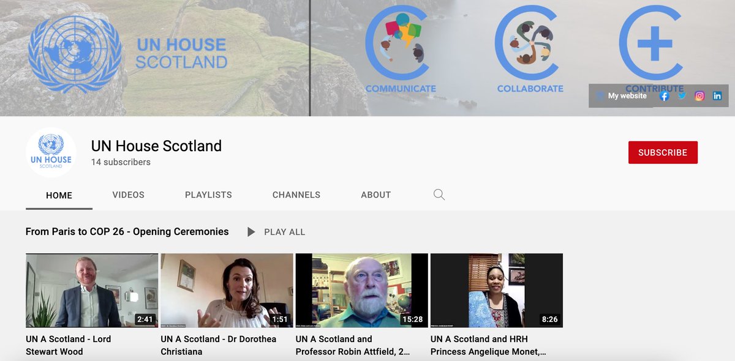Open the Facebook link in banner

pos(665,96)
